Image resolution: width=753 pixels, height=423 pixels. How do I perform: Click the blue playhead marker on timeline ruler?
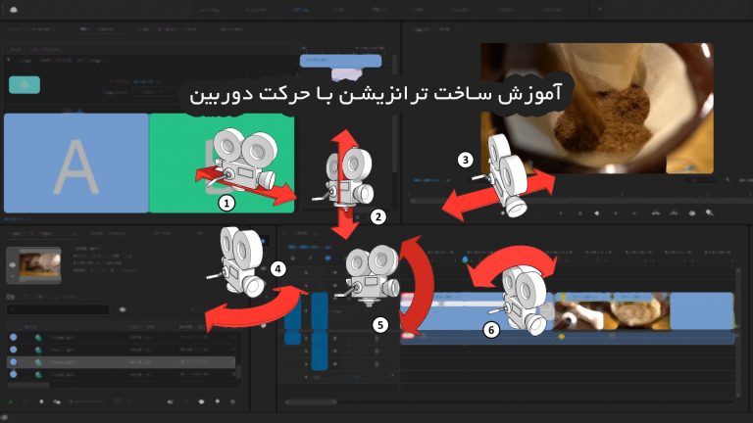pos(465,259)
